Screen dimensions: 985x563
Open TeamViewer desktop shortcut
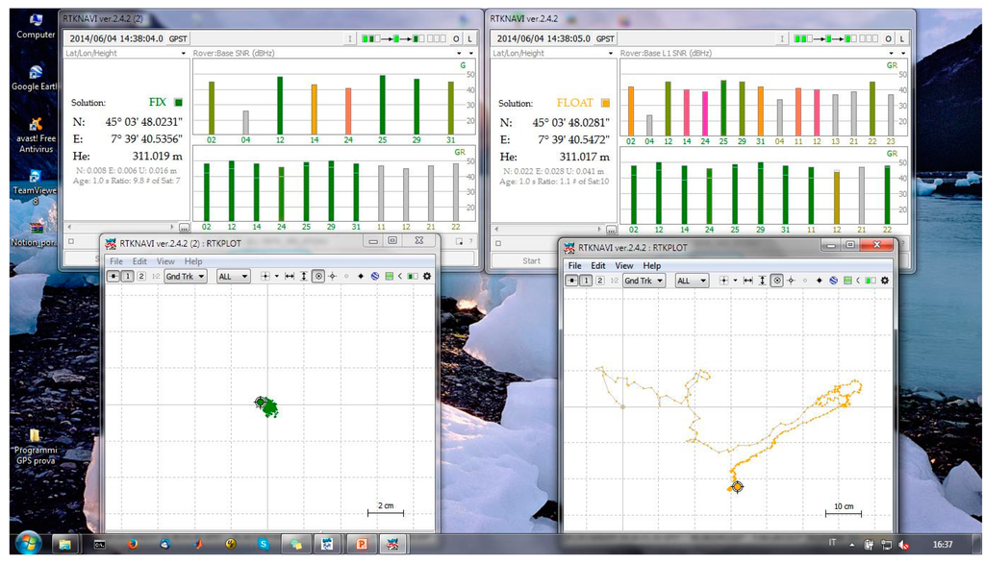click(x=35, y=183)
